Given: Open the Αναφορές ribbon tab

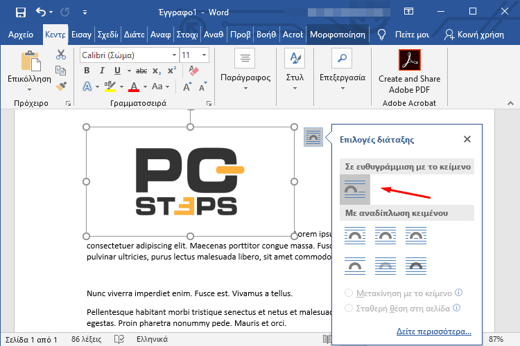Looking at the screenshot, I should [161, 35].
